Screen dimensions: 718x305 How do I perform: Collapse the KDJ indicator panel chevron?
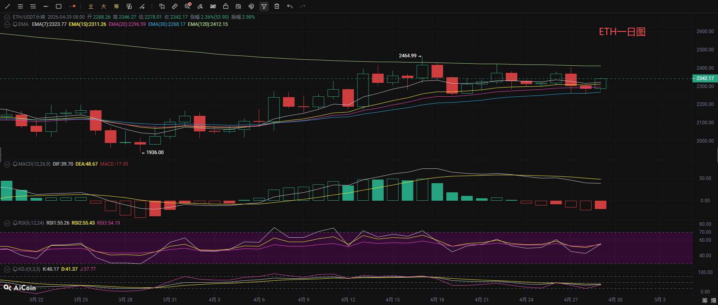[7, 269]
